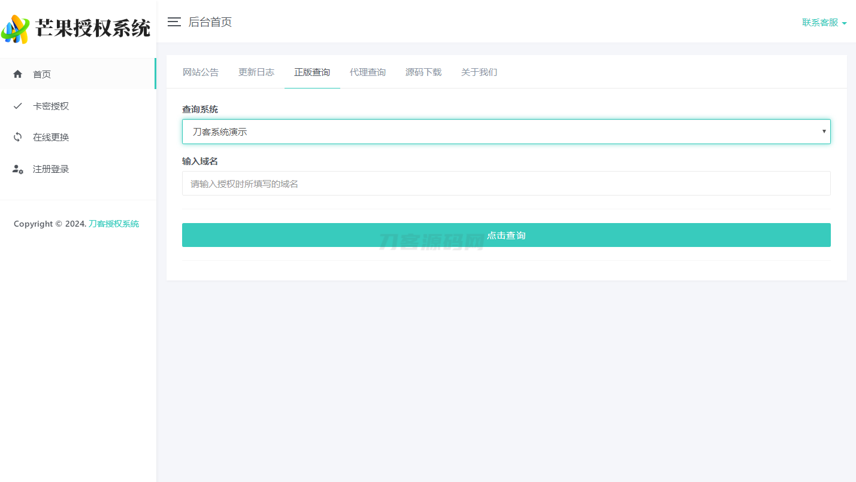Open the 源码下载 tab
This screenshot has height=482, width=856.
click(423, 72)
